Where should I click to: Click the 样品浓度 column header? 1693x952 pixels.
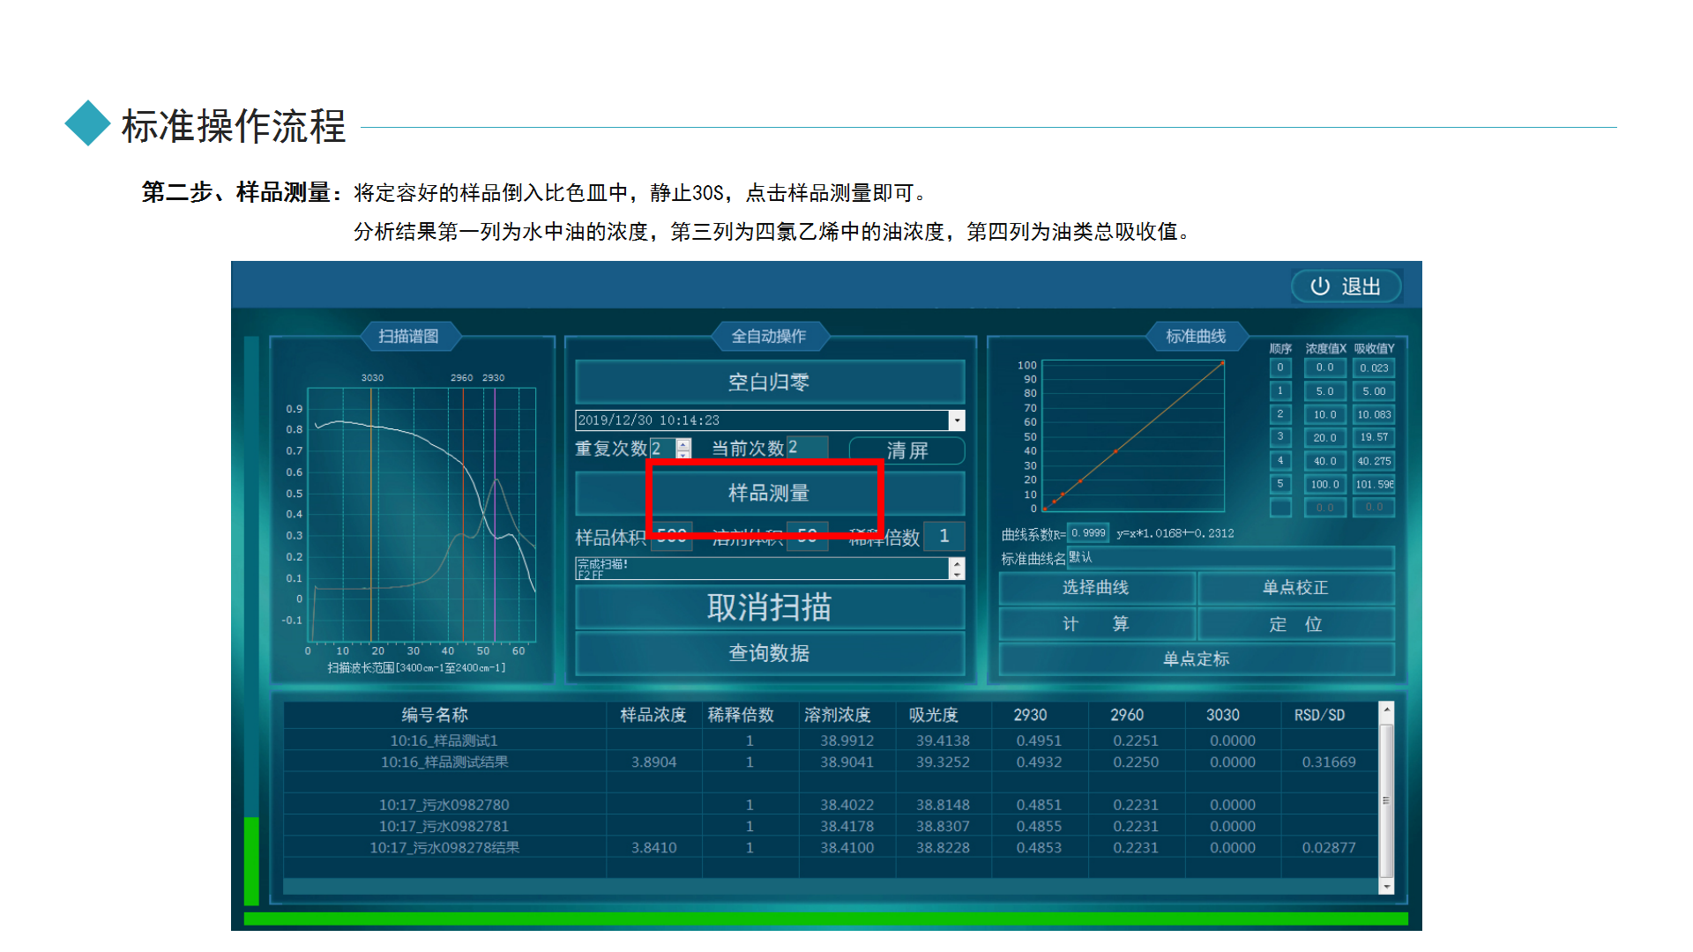click(x=653, y=715)
